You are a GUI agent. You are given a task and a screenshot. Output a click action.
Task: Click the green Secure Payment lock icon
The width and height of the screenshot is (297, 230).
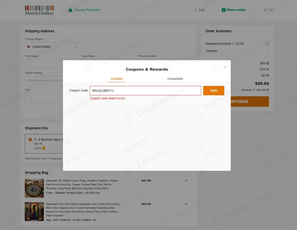pyautogui.click(x=70, y=10)
